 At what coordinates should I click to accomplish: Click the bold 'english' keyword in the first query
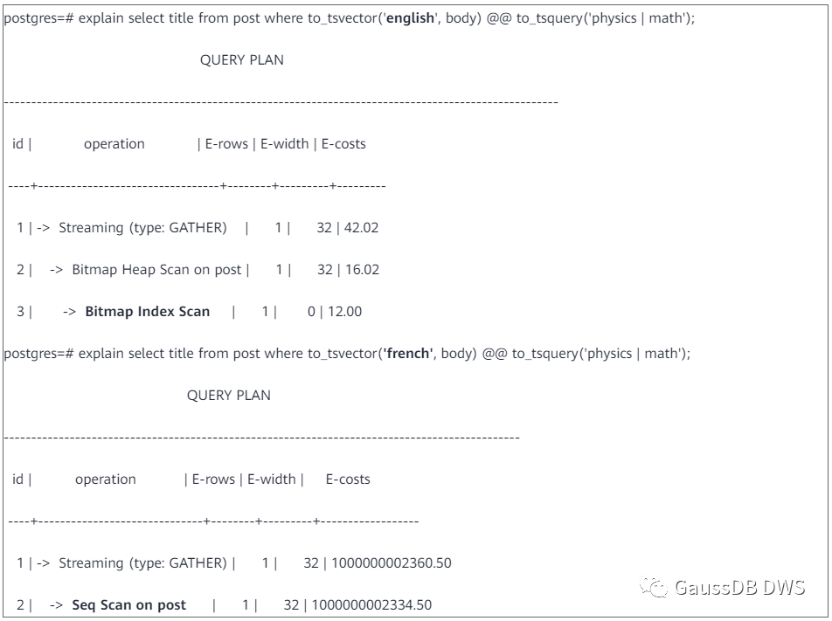coord(410,18)
